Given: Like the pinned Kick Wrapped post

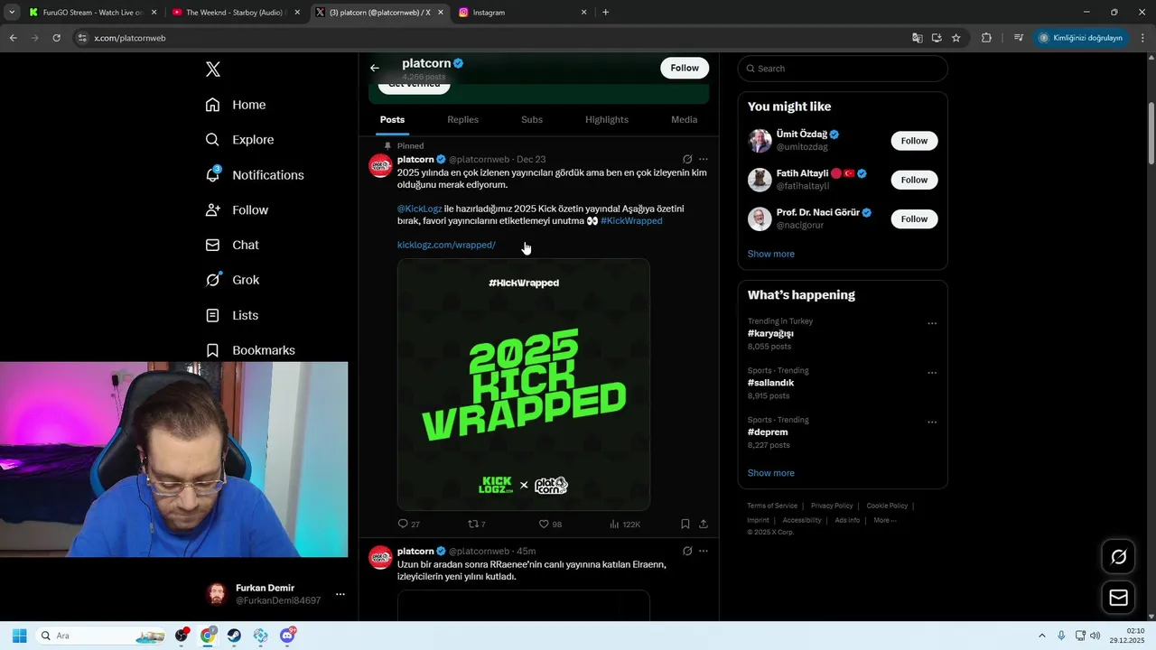Looking at the screenshot, I should coord(550,524).
